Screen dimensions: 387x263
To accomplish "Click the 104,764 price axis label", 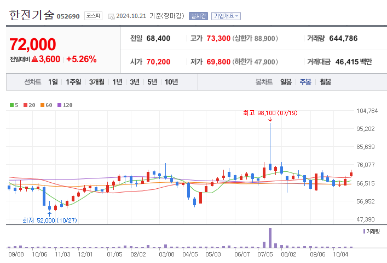I will tap(367, 111).
